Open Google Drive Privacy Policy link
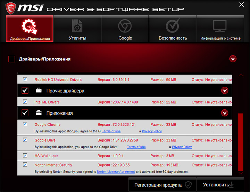Image resolution: width=250 pixels, height=192 pixels. 182,147
